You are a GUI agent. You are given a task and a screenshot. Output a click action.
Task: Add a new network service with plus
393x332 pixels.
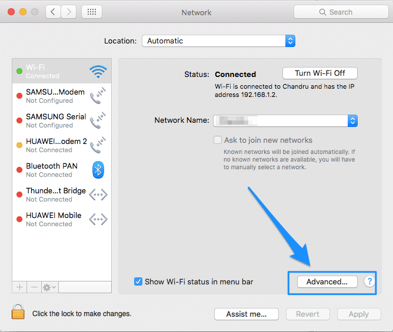click(x=19, y=287)
